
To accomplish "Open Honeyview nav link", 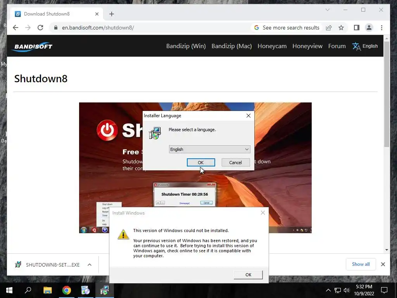I will (x=307, y=46).
